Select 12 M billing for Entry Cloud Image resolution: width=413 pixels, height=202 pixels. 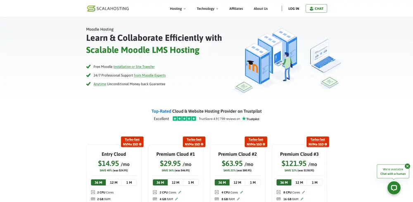pyautogui.click(x=113, y=182)
